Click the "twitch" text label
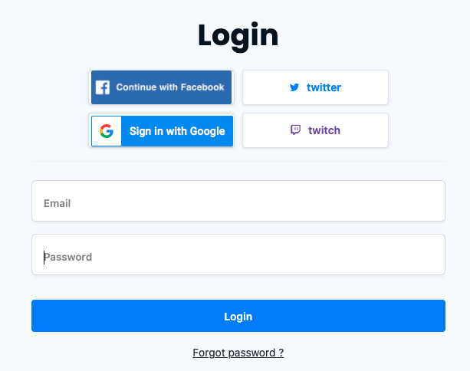 (324, 130)
